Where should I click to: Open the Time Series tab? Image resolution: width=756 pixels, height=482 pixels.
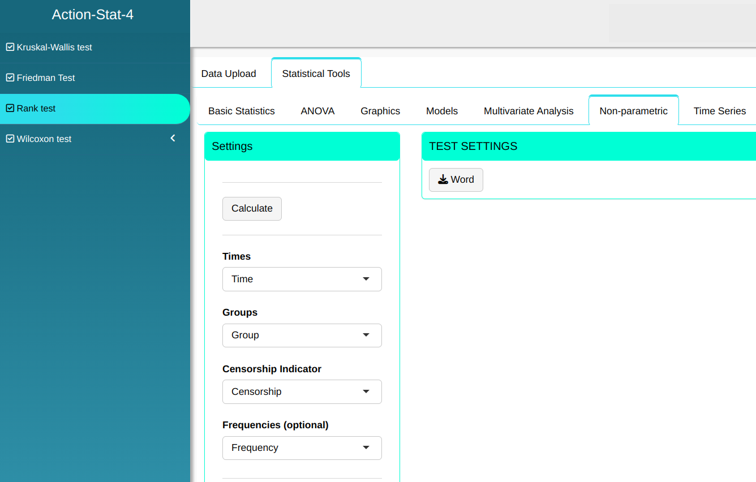pos(719,111)
